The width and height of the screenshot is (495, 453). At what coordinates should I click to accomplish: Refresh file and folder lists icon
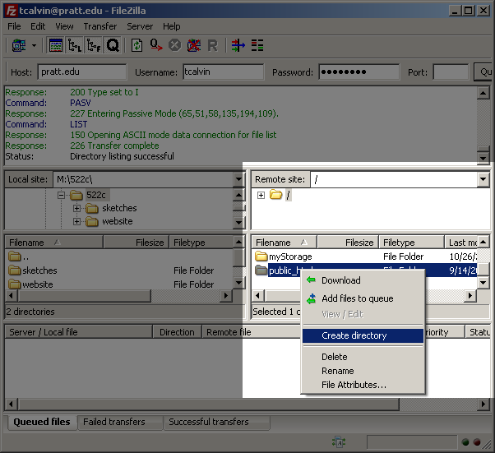coord(136,46)
